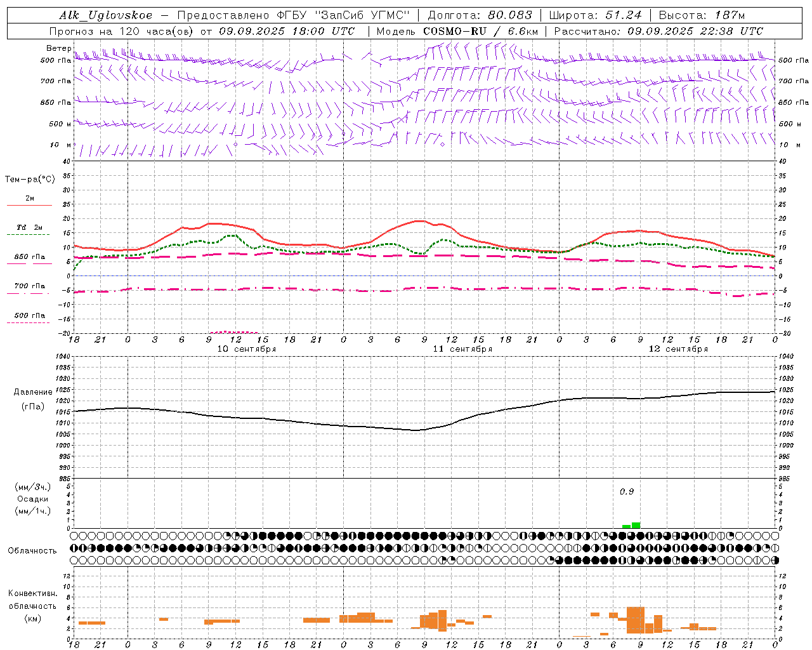
Task: Click the Давление label
Action: click(33, 392)
